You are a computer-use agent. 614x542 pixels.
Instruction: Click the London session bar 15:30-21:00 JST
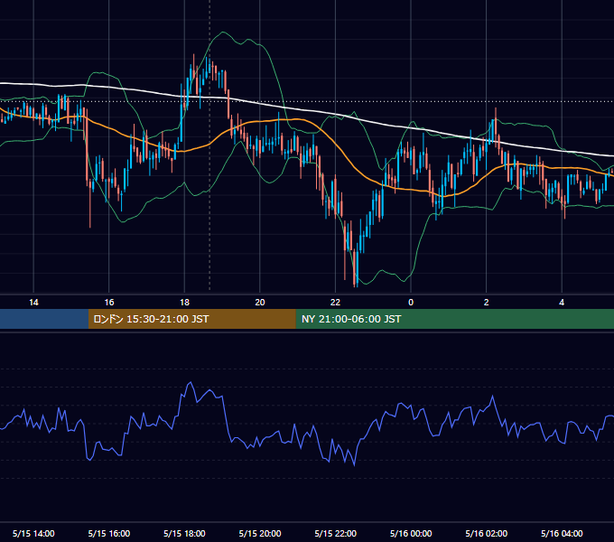pos(191,319)
